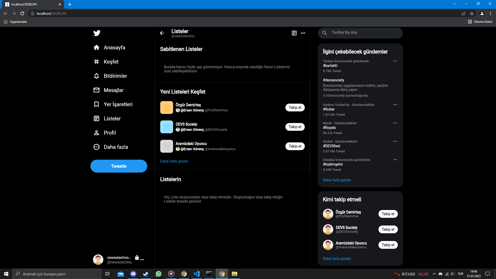Screen dimensions: 496x279
Task: Open account menu dots beside newsstechno
Action: click(142, 260)
